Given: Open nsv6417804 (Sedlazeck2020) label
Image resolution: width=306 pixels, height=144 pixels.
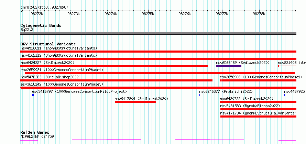Looking at the screenshot, I should tap(141, 99).
